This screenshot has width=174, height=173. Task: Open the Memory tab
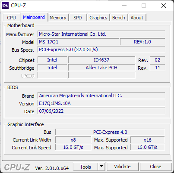[58, 18]
